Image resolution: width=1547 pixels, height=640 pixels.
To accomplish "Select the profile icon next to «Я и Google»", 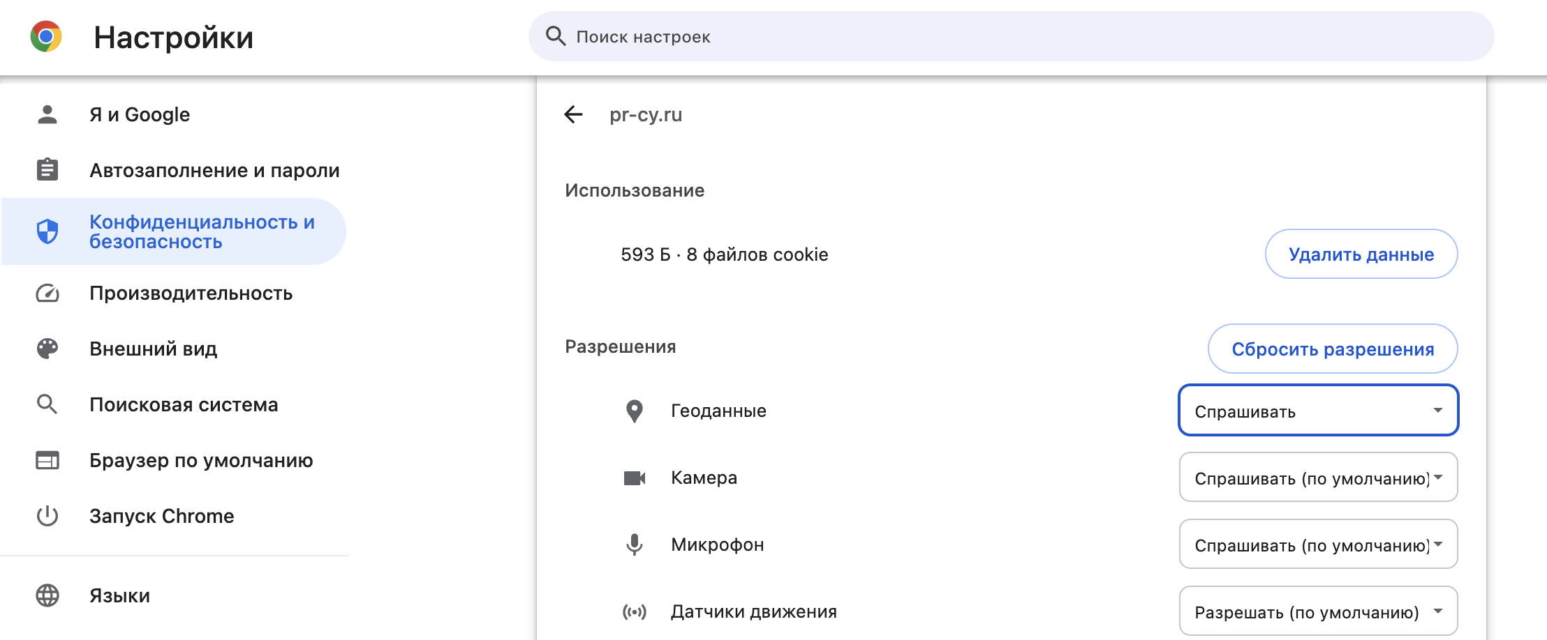I will point(47,114).
